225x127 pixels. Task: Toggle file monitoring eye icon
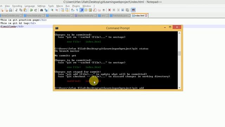click(x=104, y=10)
